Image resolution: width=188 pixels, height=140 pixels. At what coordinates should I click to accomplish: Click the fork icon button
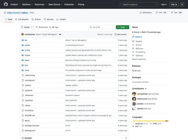pos(157,13)
